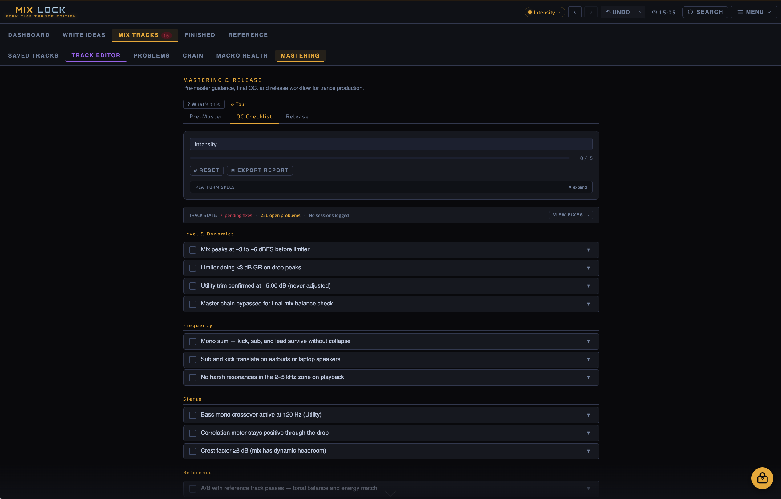This screenshot has width=781, height=499.
Task: Click the back navigation arrow icon
Action: [575, 12]
